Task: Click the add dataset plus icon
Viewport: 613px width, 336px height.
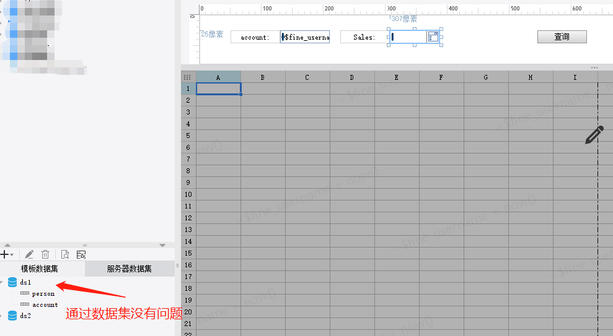Action: 4,255
